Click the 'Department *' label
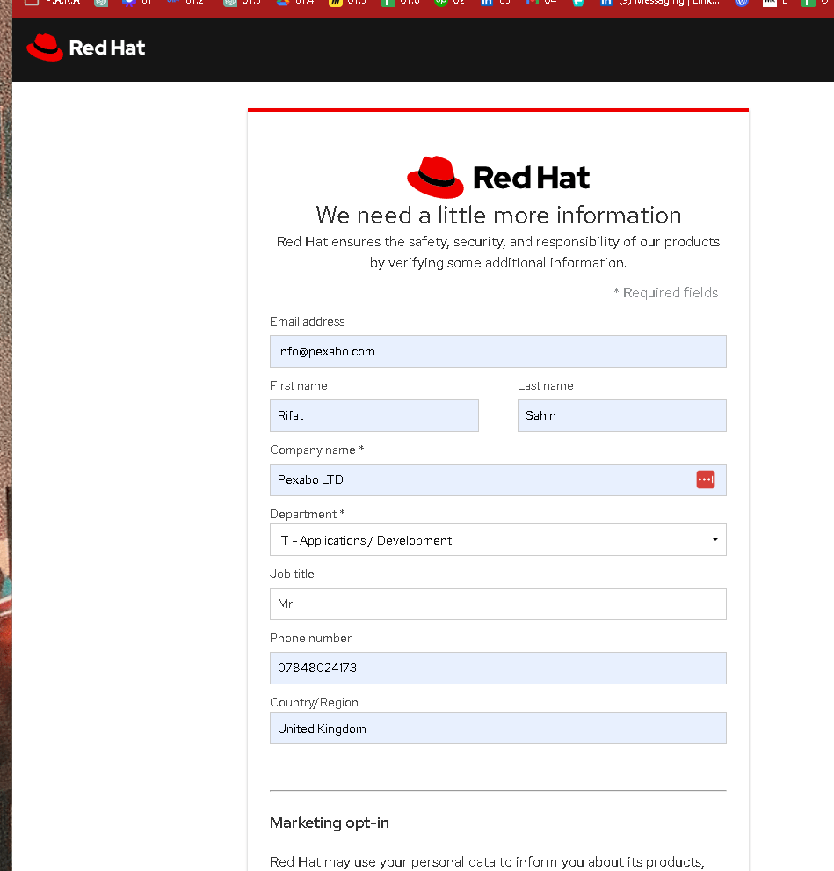Viewport: 834px width, 871px height. pyautogui.click(x=307, y=515)
